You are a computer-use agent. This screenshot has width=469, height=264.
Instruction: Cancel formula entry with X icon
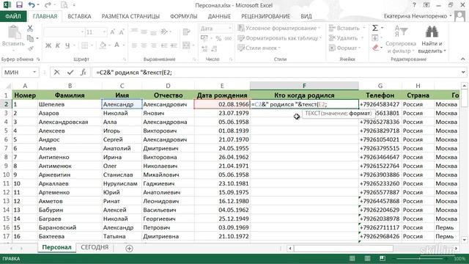pyautogui.click(x=57, y=72)
